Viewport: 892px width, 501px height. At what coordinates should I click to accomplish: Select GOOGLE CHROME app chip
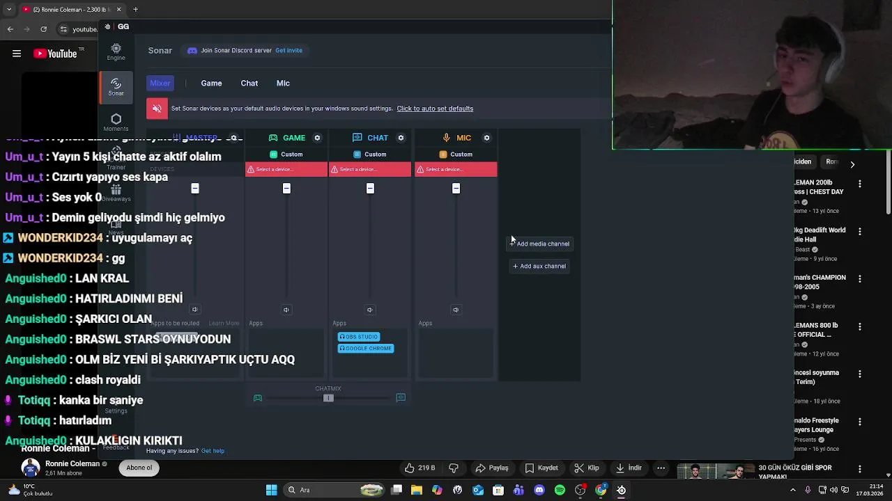(x=366, y=349)
